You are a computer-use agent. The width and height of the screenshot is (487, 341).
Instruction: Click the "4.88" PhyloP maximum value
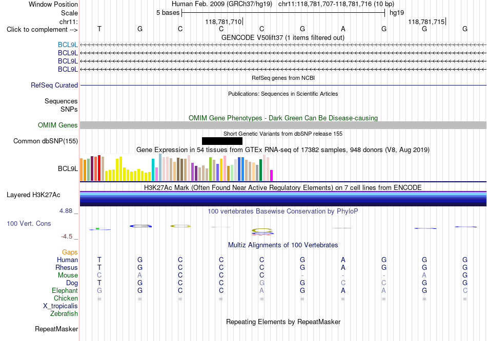coord(66,211)
